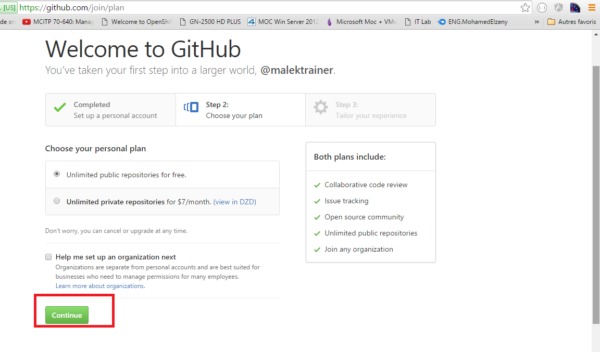600x352 pixels.
Task: Click the @malektrainer username text
Action: click(x=297, y=70)
